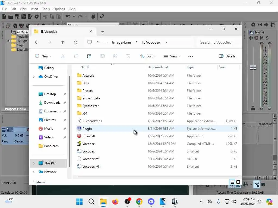Click Open folder icon in VEGAS toolbar
The width and height of the screenshot is (278, 208).
tap(11, 17)
